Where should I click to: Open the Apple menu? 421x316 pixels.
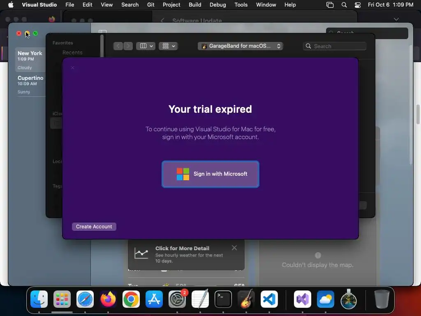tap(11, 5)
